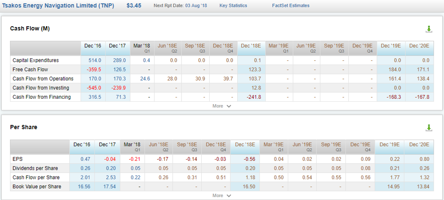Click Free Cash Flow value -359.5
The width and height of the screenshot is (444, 200).
(x=95, y=69)
